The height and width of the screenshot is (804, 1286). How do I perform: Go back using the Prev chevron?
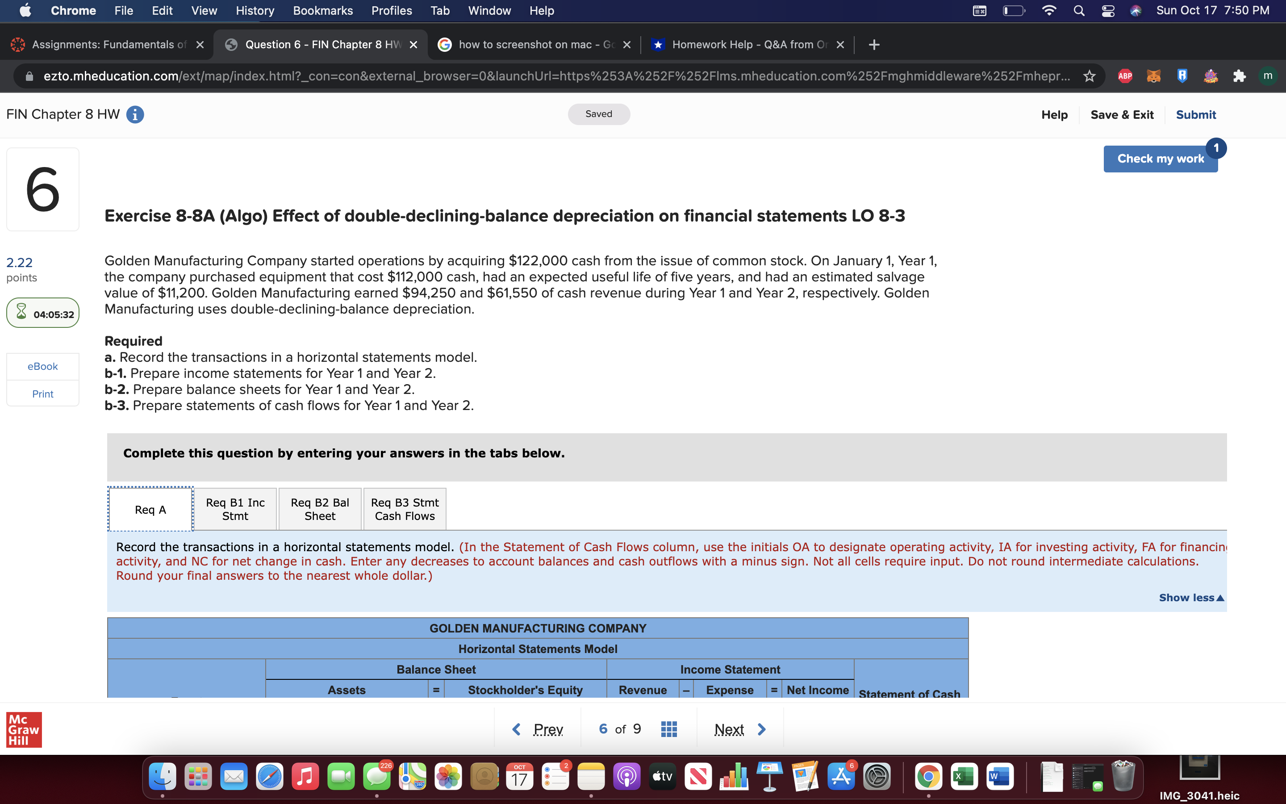tap(516, 729)
